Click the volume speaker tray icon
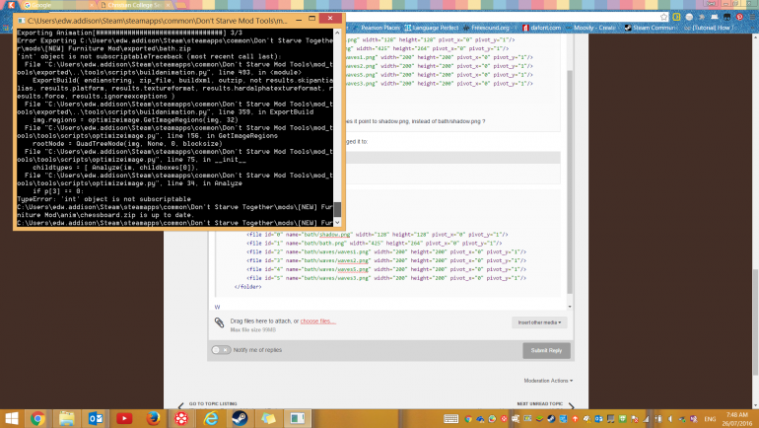 670,419
